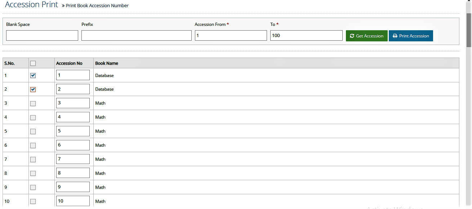Click into the Prefix text field

pyautogui.click(x=137, y=35)
